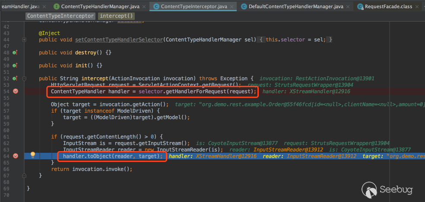Click the ContentTypeInterceptor breadcrumb
Screen dimensions: 425x202
(x=61, y=16)
